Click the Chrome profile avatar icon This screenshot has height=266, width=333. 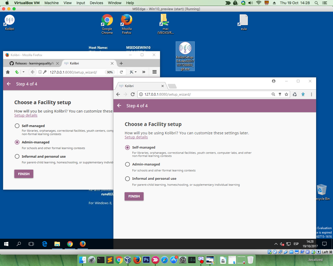coord(273,81)
